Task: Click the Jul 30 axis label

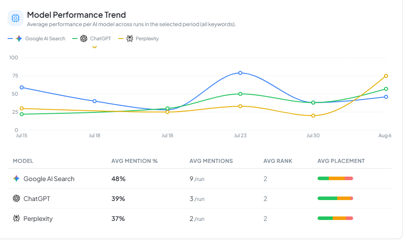Action: [x=313, y=135]
